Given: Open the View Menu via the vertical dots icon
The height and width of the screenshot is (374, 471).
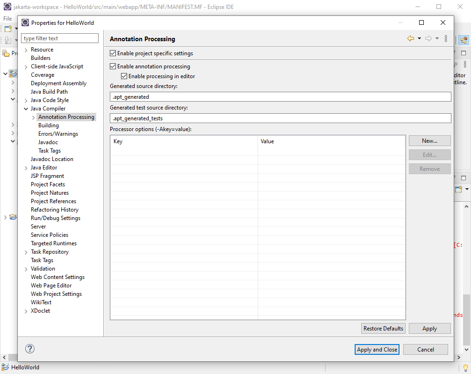Looking at the screenshot, I should [x=445, y=39].
